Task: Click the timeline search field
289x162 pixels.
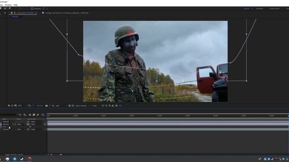Action: [8, 115]
